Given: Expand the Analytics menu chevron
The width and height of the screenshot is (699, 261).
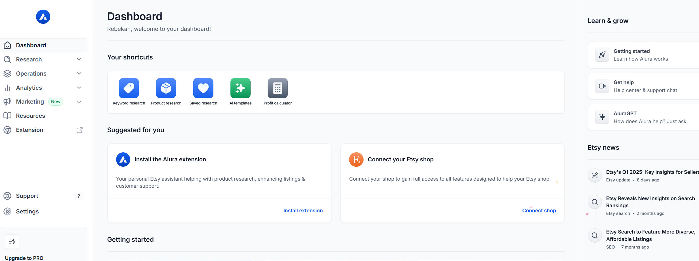Looking at the screenshot, I should (x=79, y=88).
